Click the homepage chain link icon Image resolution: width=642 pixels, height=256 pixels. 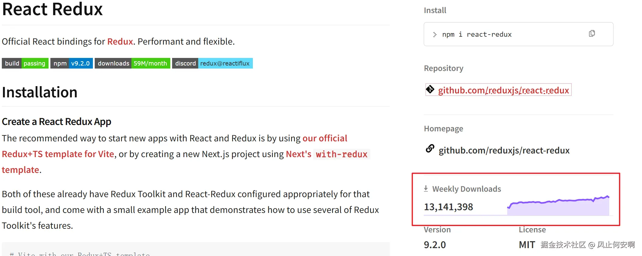(430, 149)
